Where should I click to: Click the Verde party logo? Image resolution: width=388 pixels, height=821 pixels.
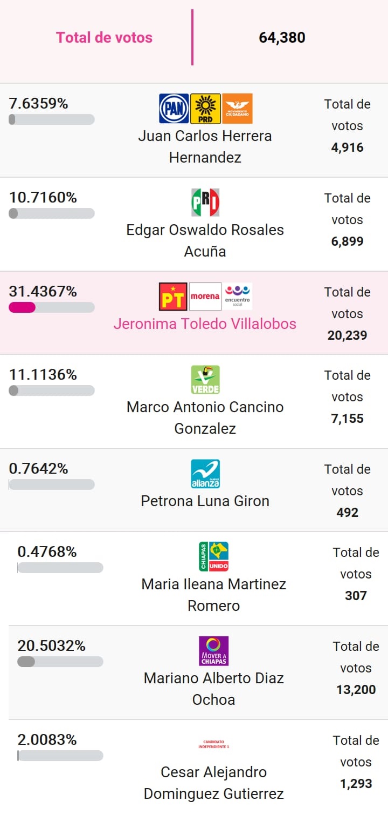click(205, 380)
